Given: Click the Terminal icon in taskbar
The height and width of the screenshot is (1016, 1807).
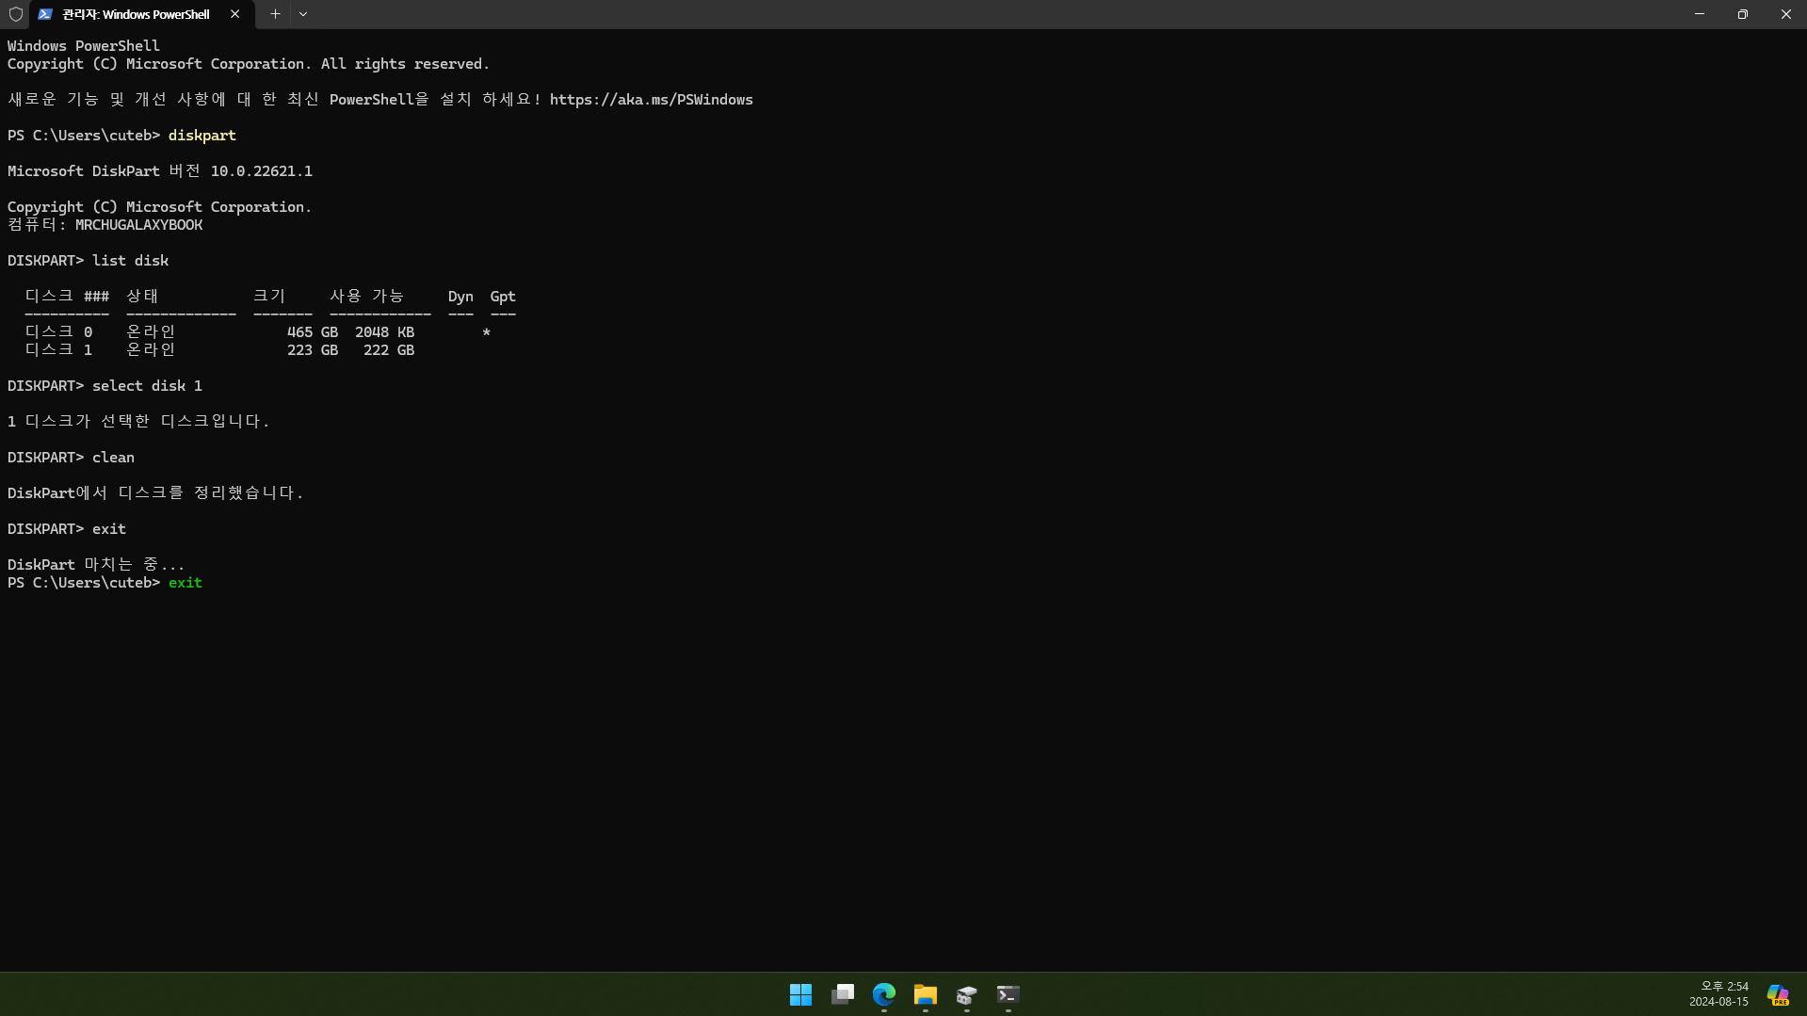Looking at the screenshot, I should (1008, 994).
